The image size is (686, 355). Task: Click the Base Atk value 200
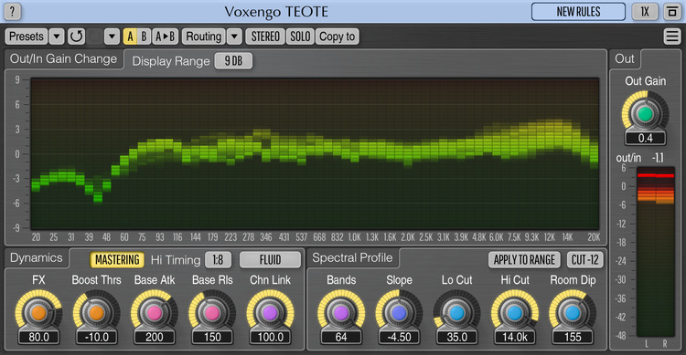(x=155, y=337)
